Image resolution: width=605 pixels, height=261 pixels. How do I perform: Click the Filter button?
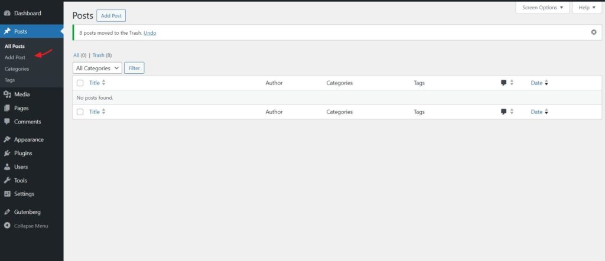click(x=134, y=68)
